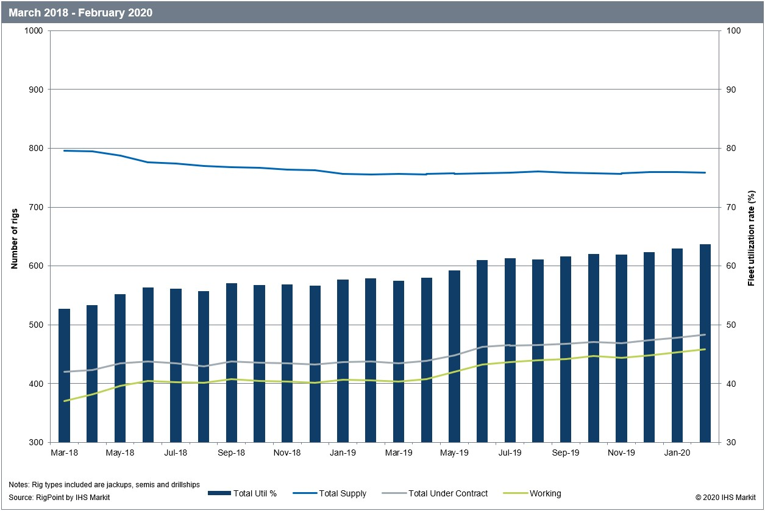Click the tallest bar at the chart's right edge
This screenshot has height=511, width=765.
point(705,341)
